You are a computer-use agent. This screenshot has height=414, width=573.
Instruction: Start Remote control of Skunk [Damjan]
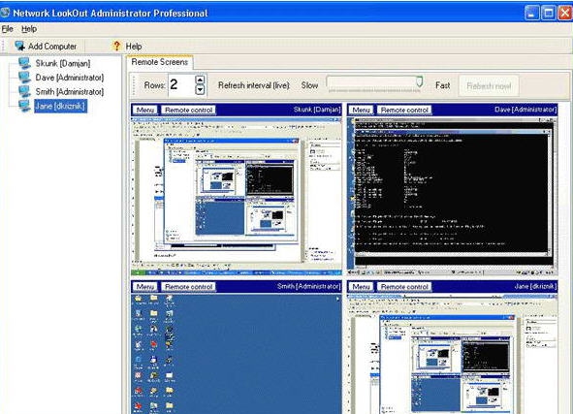[x=188, y=110]
